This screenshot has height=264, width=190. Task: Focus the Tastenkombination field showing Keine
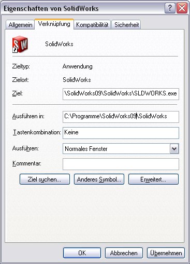tap(121, 133)
